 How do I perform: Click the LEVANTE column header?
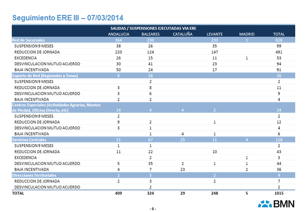pyautogui.click(x=214, y=34)
